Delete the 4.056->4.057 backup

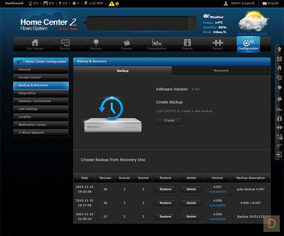tap(191, 203)
